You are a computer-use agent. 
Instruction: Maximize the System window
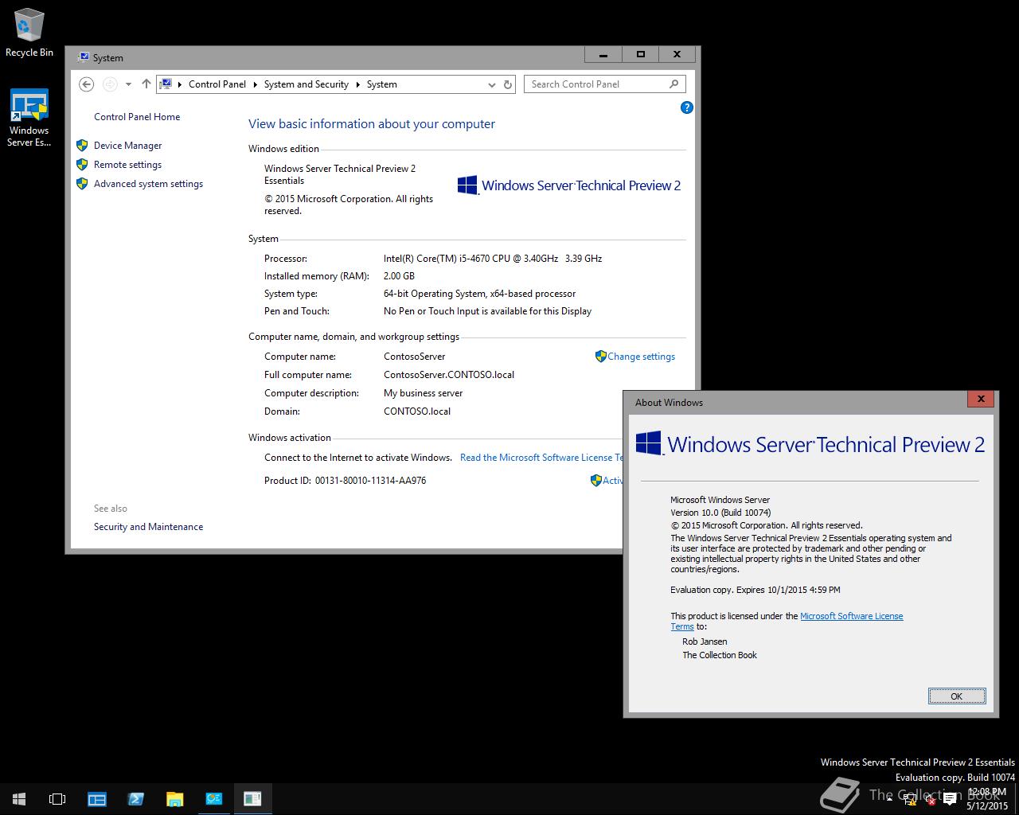coord(640,54)
